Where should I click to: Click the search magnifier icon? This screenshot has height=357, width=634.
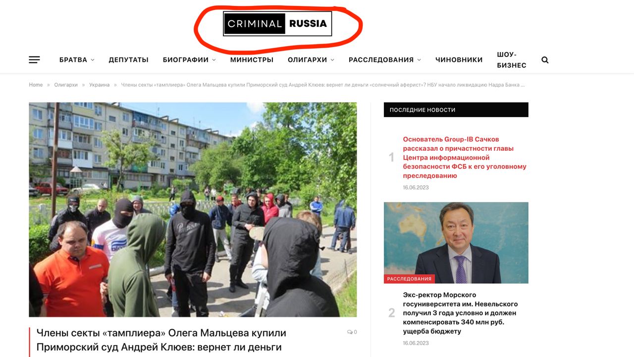[x=545, y=60]
